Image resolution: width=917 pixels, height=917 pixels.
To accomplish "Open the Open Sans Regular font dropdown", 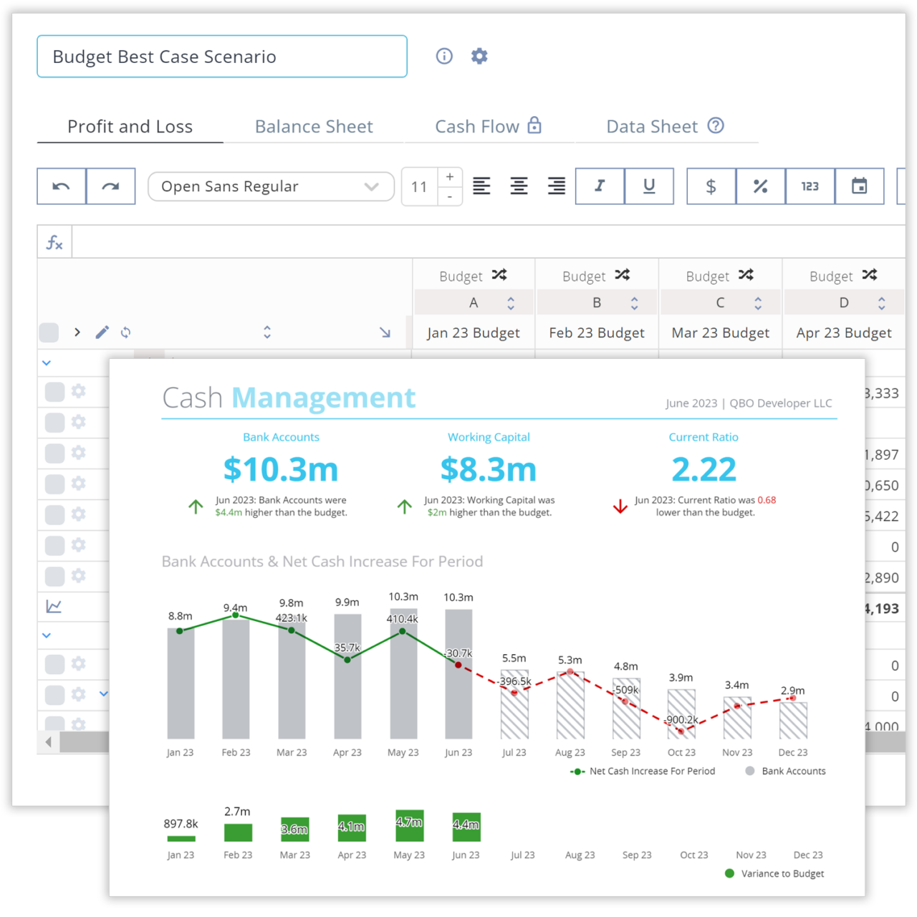I will click(x=271, y=186).
